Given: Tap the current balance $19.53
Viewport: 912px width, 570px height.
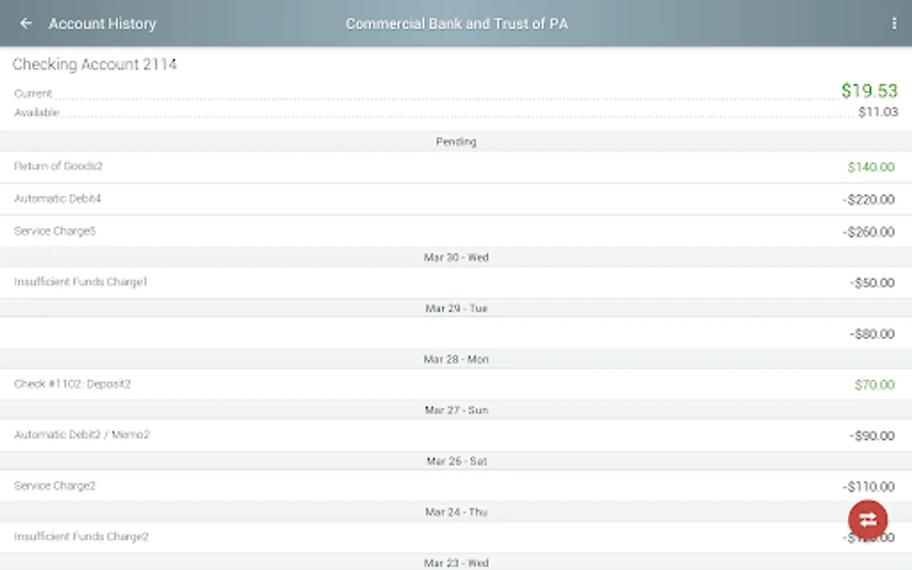Looking at the screenshot, I should click(x=869, y=91).
